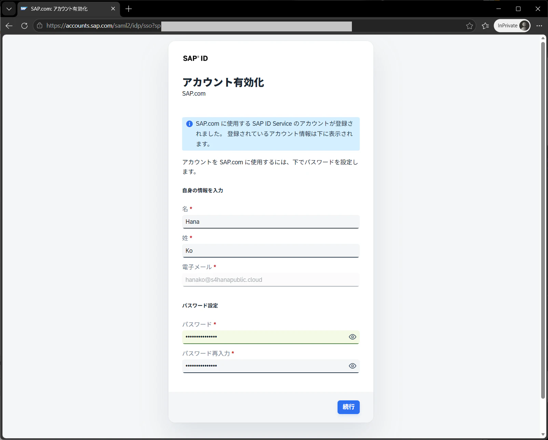Screen dimensions: 548x440
Task: Reload the SAP account page
Action: click(x=24, y=26)
